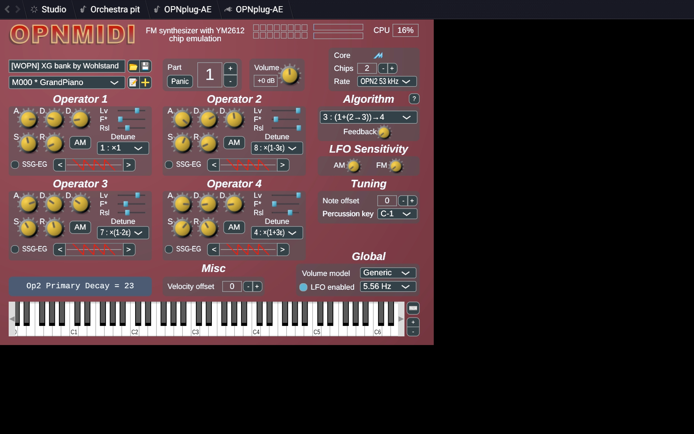Screen dimensions: 694x434
Task: Click the Velocity offset value field
Action: pos(232,286)
